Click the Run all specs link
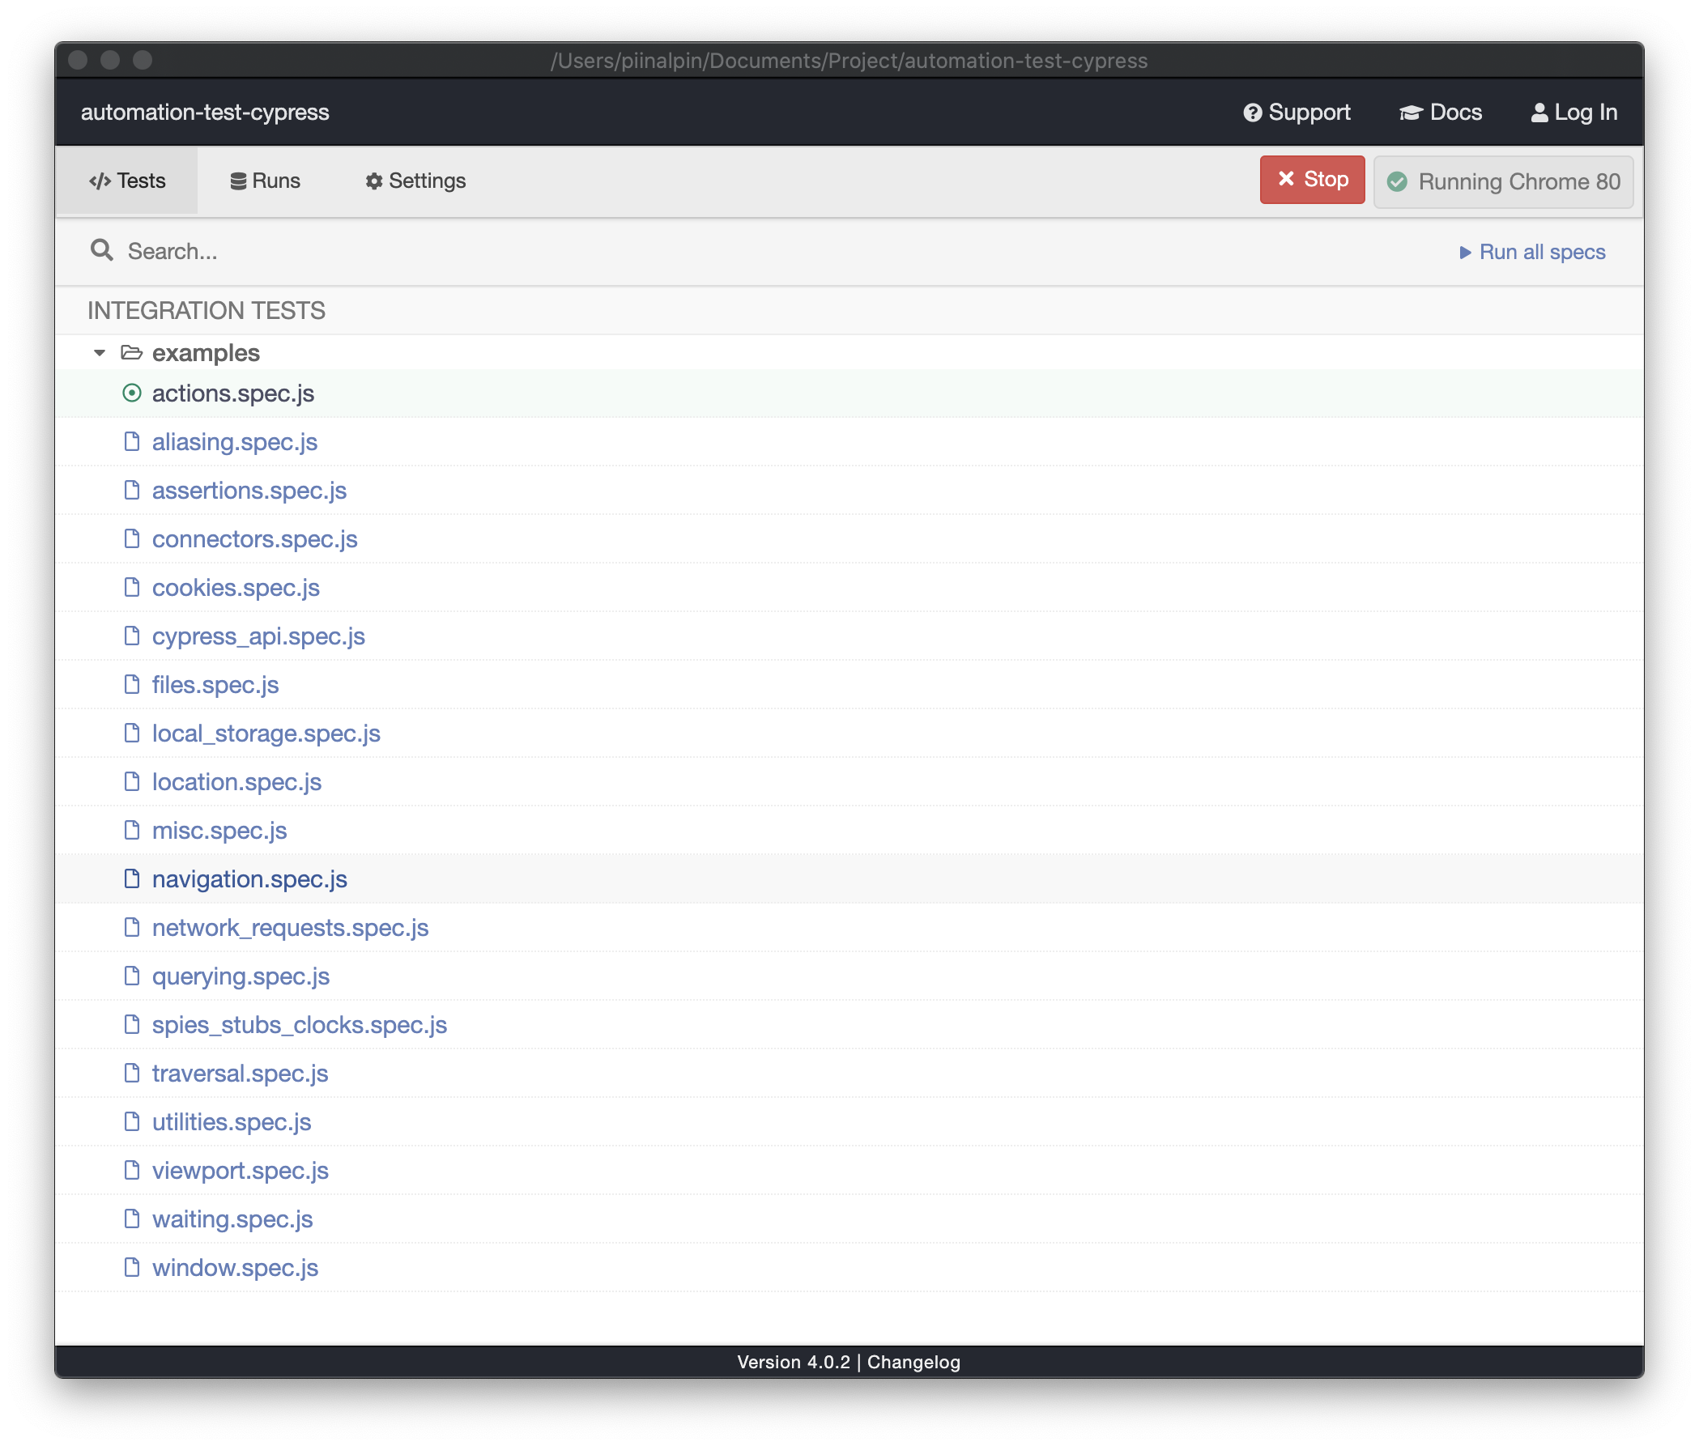Screen dimensions: 1699x1446 (1531, 252)
